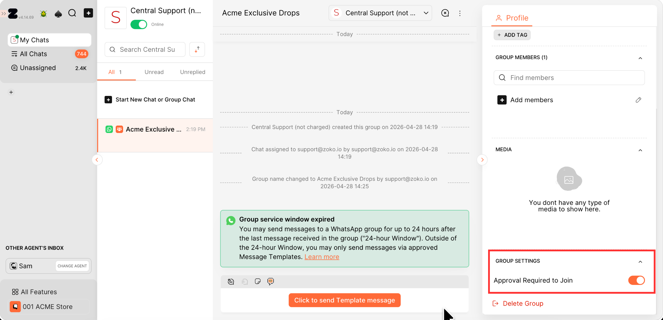Open the three-dot chat options menu

point(460,13)
